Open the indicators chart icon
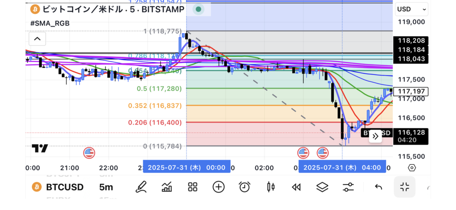This screenshot has height=210, width=456. click(167, 187)
